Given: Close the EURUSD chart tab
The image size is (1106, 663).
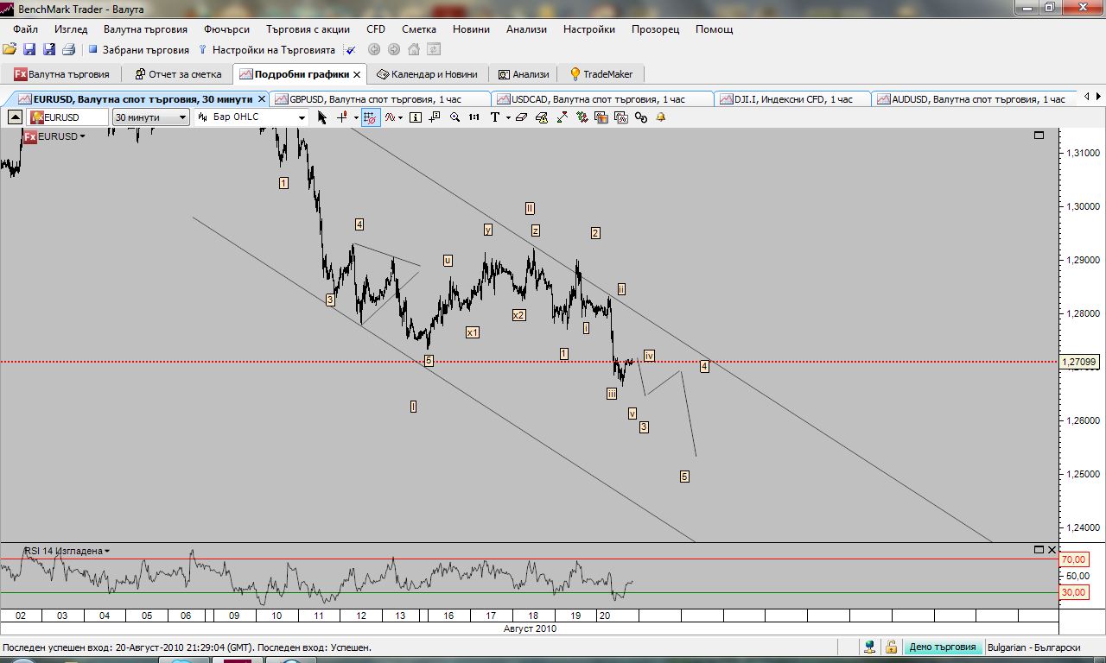Looking at the screenshot, I should [x=261, y=99].
